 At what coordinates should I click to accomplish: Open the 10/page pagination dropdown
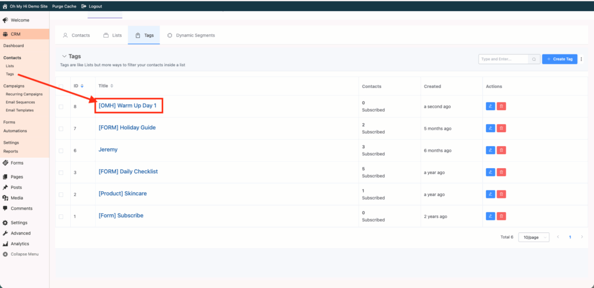533,238
